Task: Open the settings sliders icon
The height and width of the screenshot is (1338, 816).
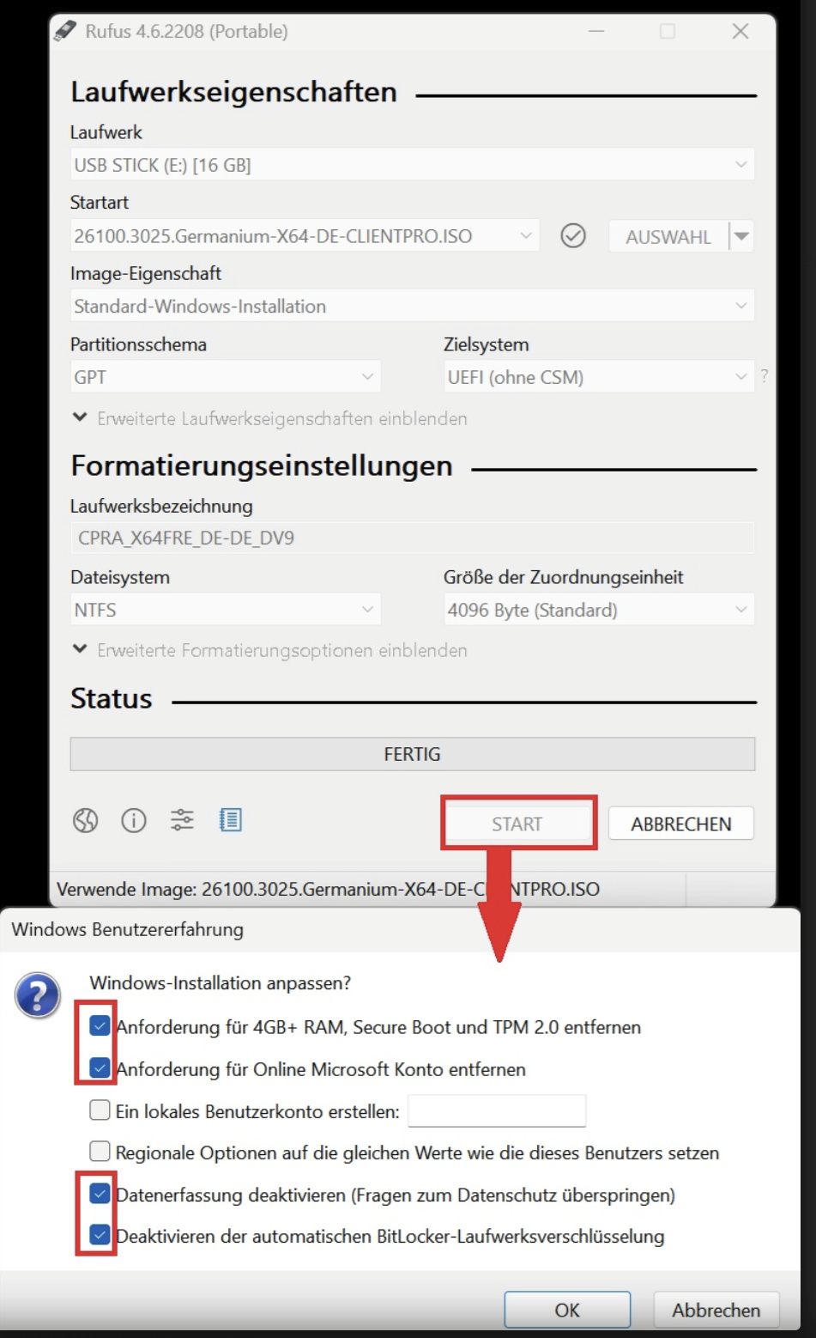Action: (182, 820)
